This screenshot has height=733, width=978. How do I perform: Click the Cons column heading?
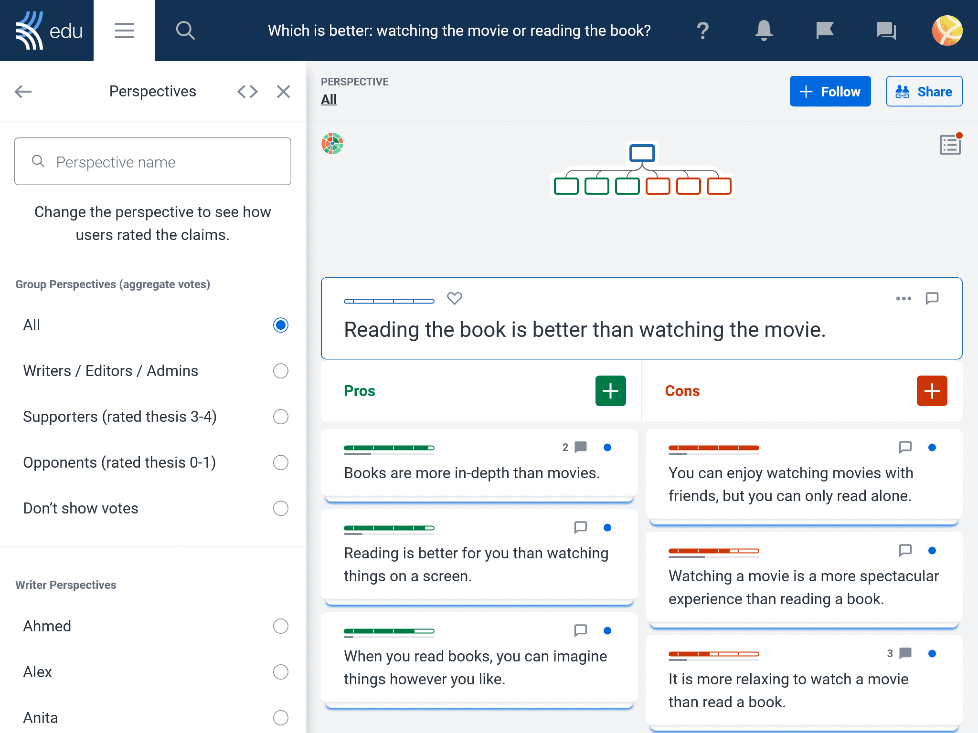tap(682, 391)
